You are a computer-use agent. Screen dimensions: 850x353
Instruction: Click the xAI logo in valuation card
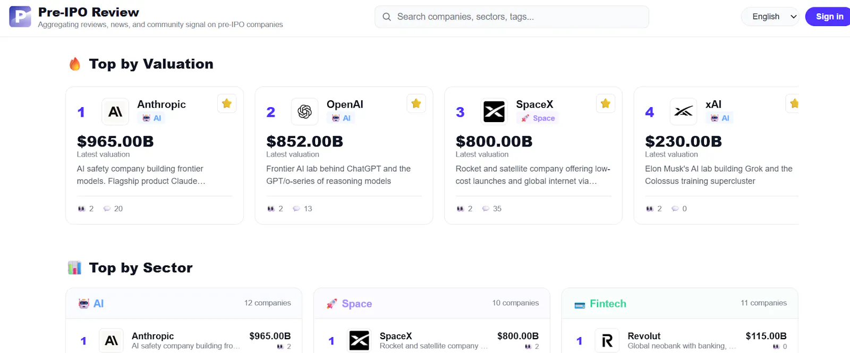coord(684,111)
